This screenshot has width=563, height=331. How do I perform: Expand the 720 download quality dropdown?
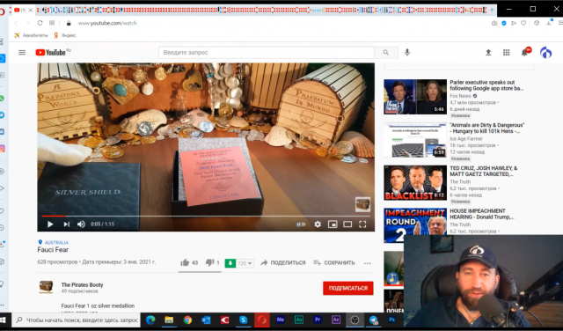click(x=245, y=263)
